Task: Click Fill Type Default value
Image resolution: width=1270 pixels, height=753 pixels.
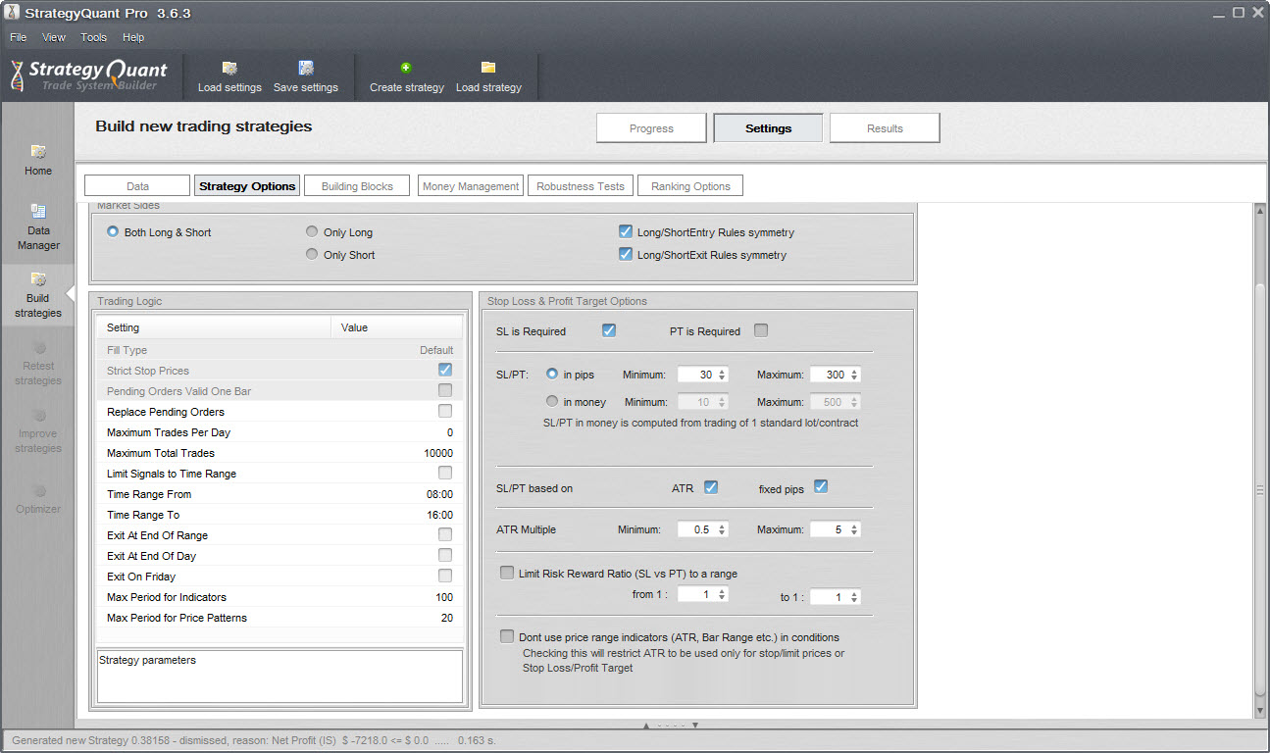Action: point(436,350)
